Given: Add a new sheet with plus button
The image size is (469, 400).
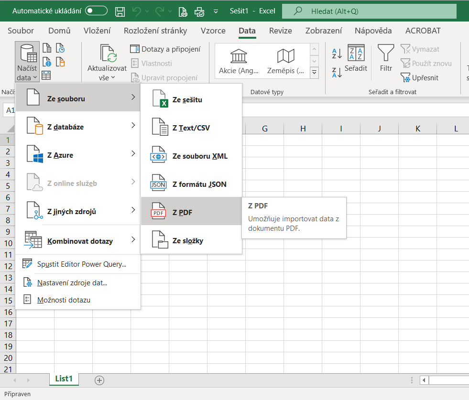Looking at the screenshot, I should pos(99,380).
